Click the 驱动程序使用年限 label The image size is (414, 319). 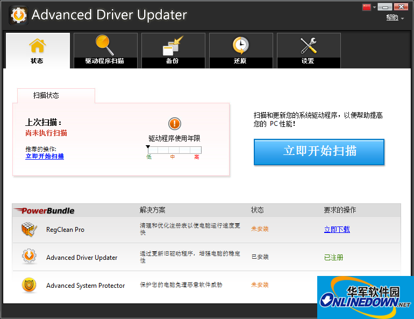click(x=174, y=138)
